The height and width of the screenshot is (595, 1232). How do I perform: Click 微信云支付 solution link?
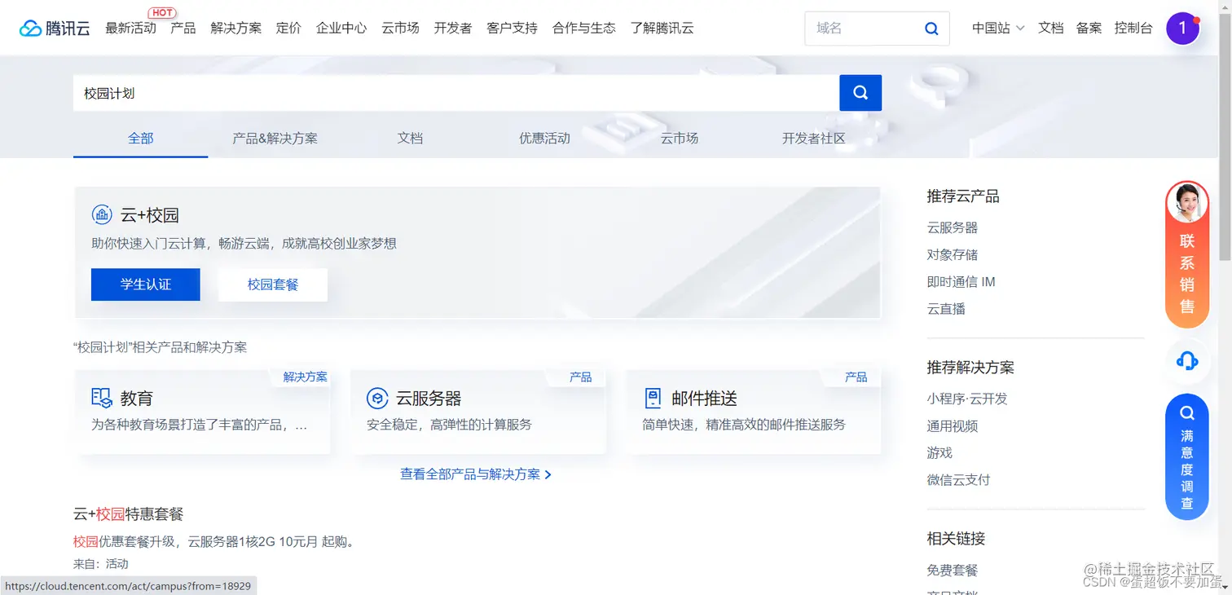tap(959, 479)
